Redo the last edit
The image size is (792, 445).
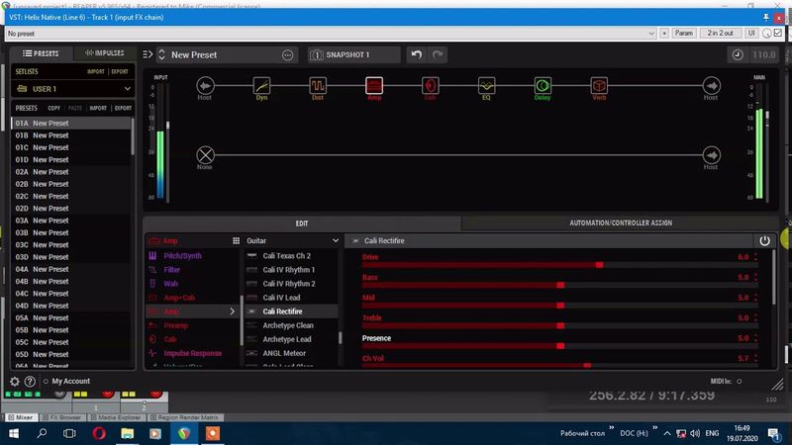pos(438,54)
